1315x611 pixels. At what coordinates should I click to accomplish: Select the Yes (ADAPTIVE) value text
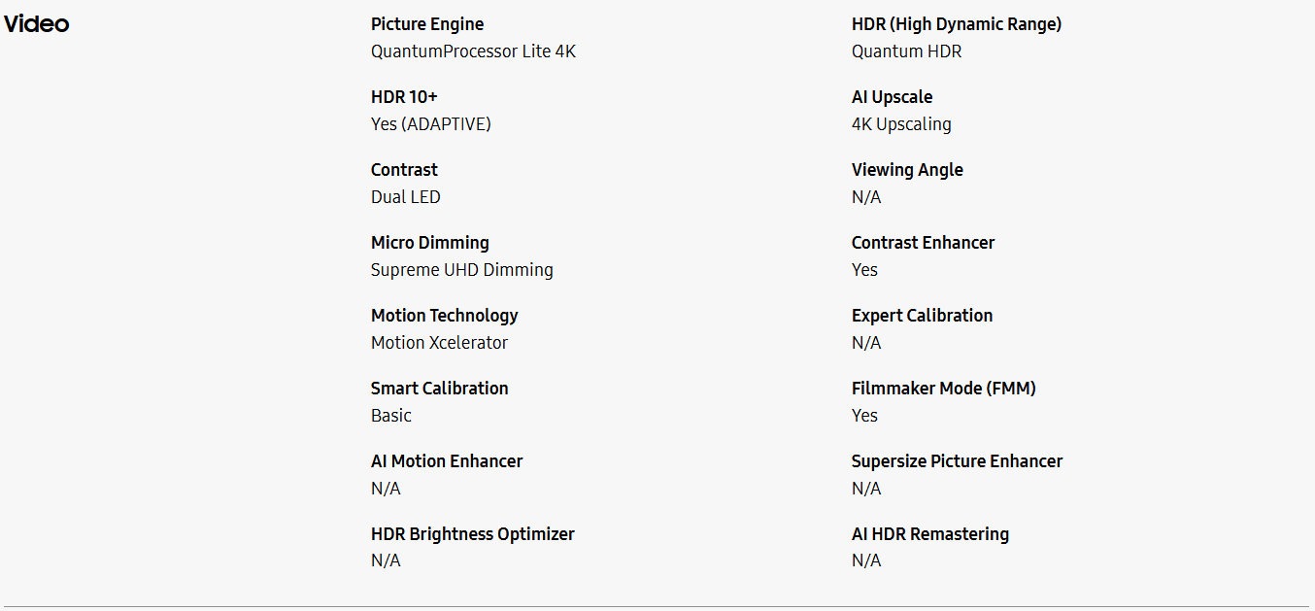430,124
